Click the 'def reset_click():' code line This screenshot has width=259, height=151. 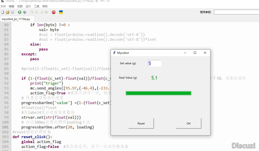[x=32, y=137]
